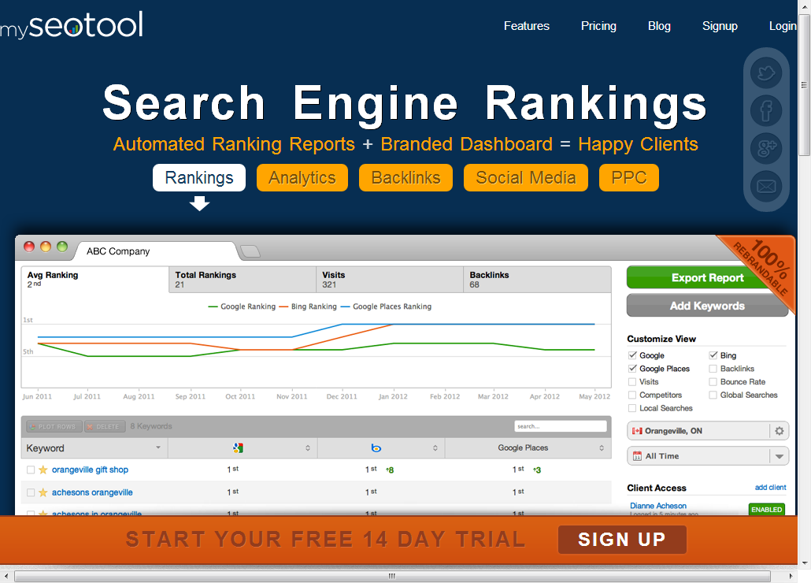This screenshot has width=811, height=583.
Task: Click the Twitter share icon
Action: tap(765, 75)
